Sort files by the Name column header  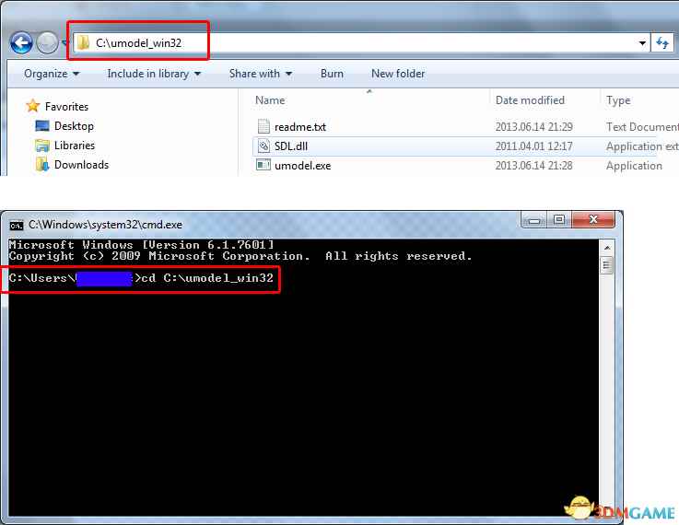click(270, 100)
